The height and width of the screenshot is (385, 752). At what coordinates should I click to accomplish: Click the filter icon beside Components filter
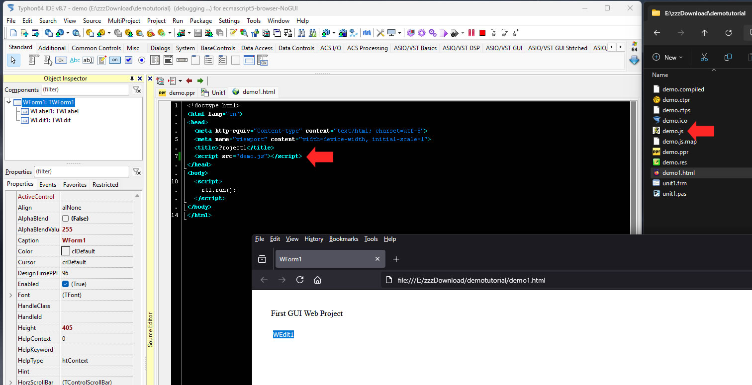coord(136,90)
